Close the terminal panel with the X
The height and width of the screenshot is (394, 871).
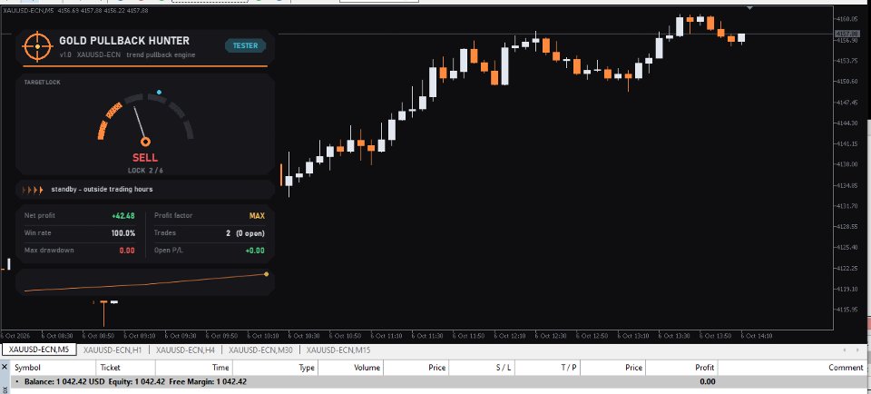[5, 368]
